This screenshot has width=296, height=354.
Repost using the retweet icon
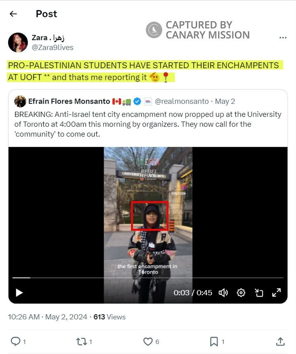[81, 341]
